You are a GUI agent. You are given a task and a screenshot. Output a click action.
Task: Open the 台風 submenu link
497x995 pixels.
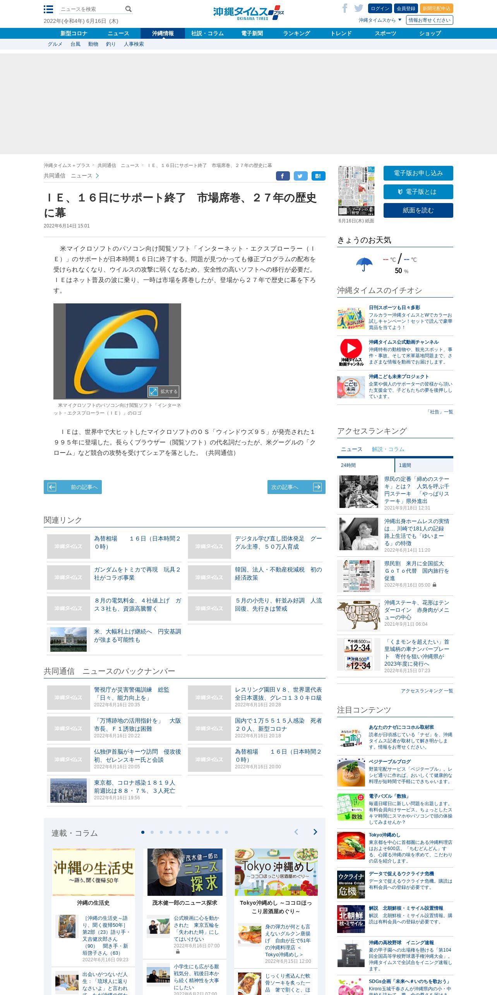[x=75, y=44]
